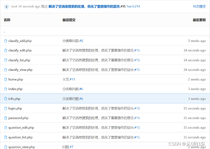Viewport: 210px width, 149px height.
Task: Click the file icon beside info.php
Action: pos(6,99)
